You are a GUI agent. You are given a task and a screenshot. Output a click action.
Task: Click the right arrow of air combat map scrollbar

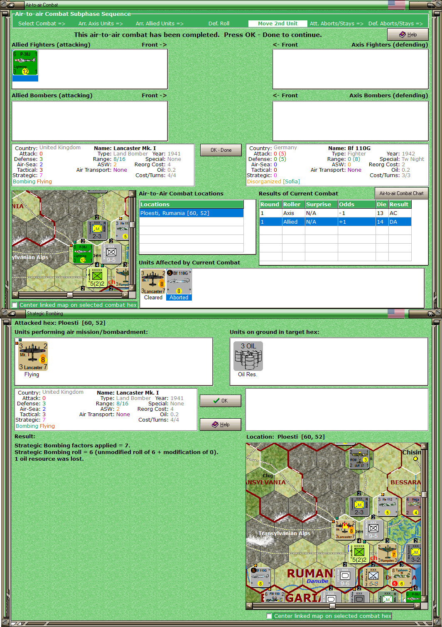point(125,295)
